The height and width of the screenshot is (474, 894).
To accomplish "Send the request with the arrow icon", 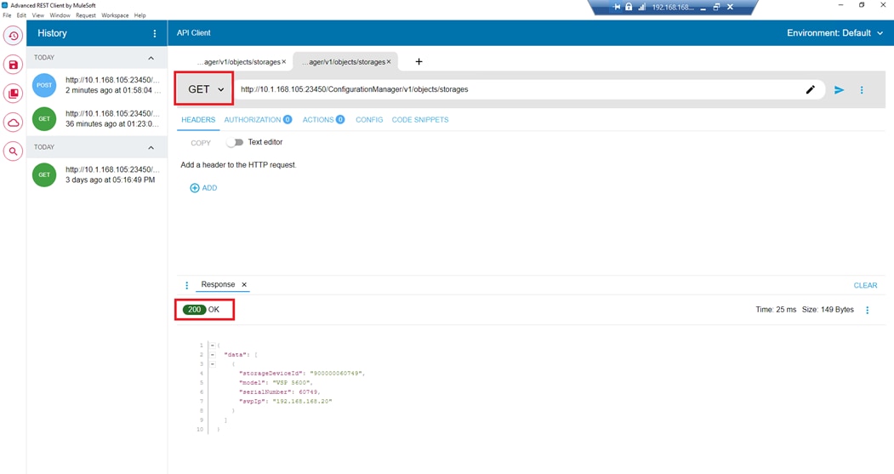I will (839, 89).
